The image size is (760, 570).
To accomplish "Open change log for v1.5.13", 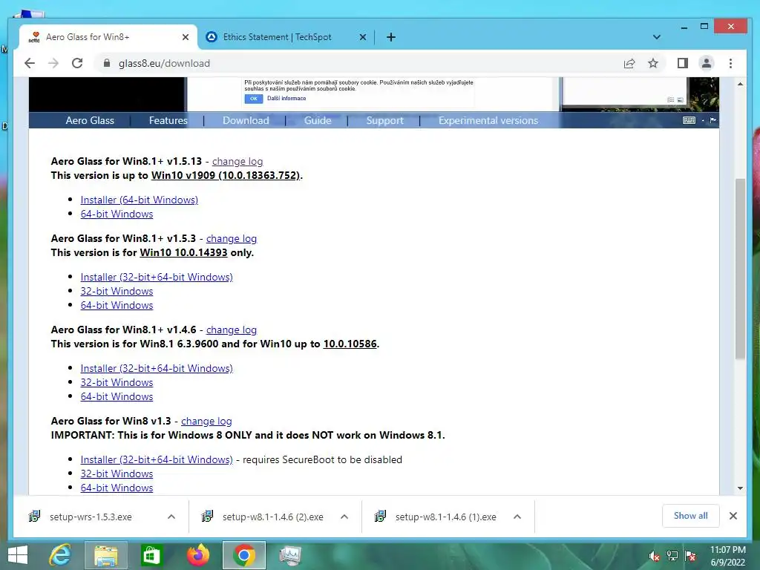I will 237,161.
